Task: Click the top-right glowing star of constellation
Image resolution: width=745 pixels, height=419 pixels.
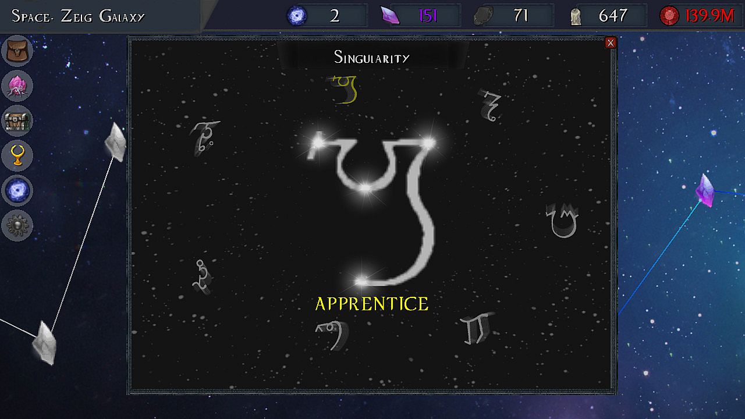Action: [428, 143]
